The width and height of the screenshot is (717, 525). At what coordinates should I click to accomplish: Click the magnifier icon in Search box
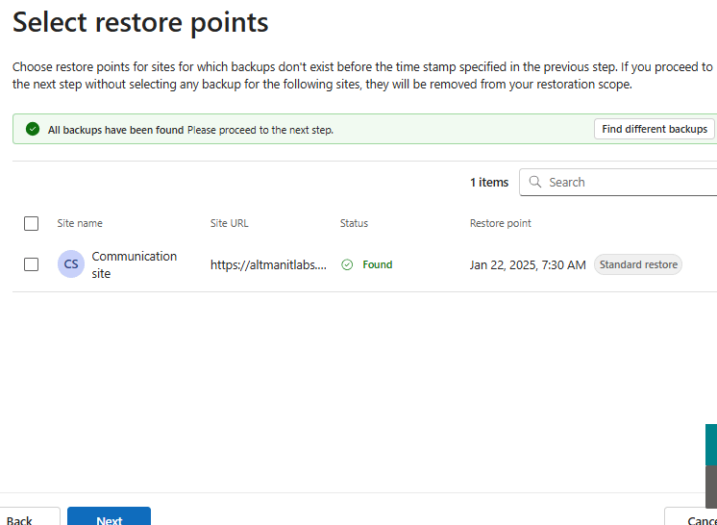(535, 182)
